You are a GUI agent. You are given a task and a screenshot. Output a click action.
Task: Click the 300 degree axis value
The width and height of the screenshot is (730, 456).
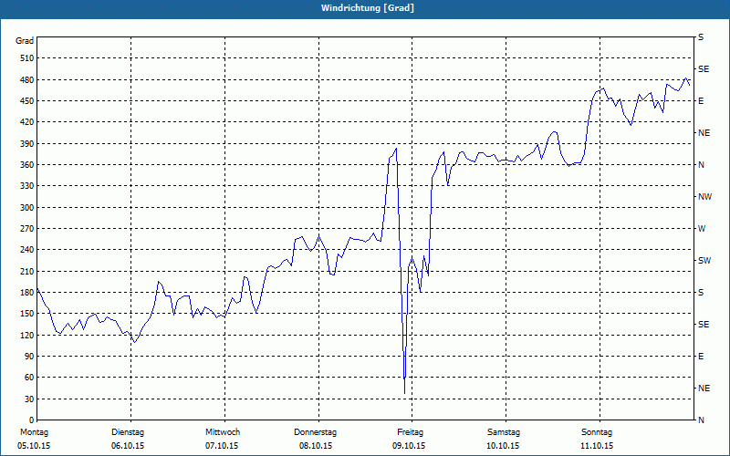27,208
